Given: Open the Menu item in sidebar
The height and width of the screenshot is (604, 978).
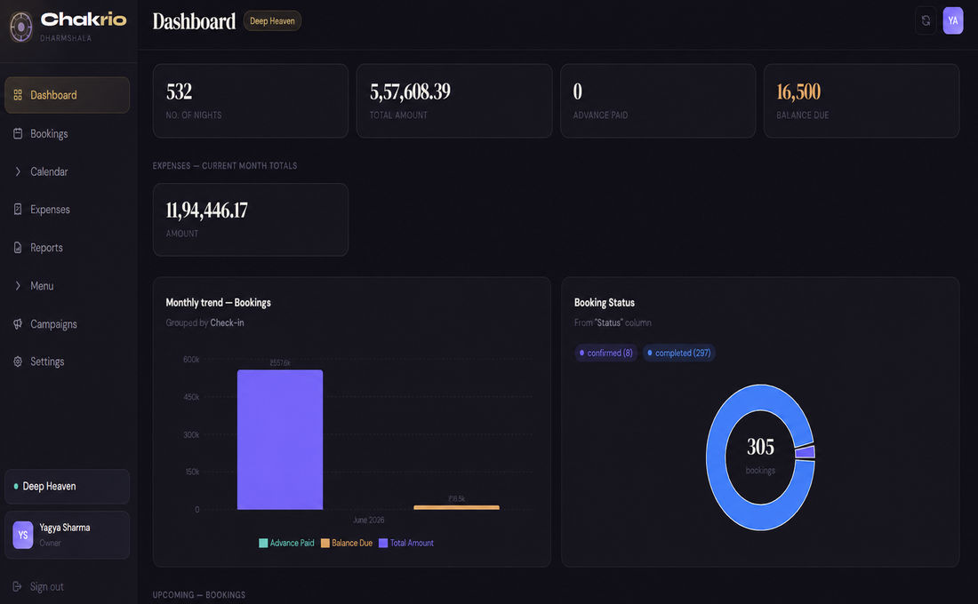Looking at the screenshot, I should [x=67, y=285].
